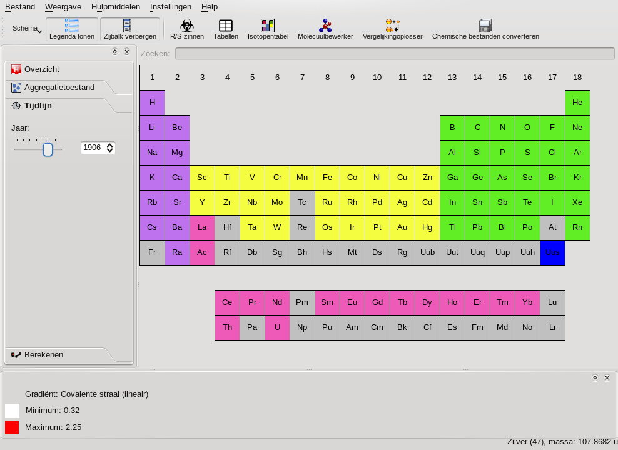This screenshot has width=618, height=450.
Task: Open the Tabellen tool
Action: tap(225, 29)
